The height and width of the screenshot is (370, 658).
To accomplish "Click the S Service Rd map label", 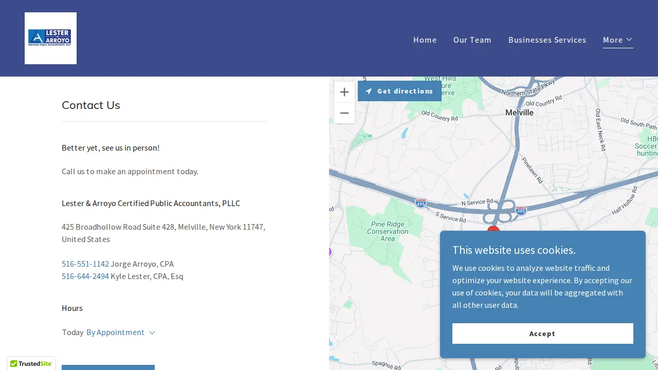I will click(x=451, y=217).
